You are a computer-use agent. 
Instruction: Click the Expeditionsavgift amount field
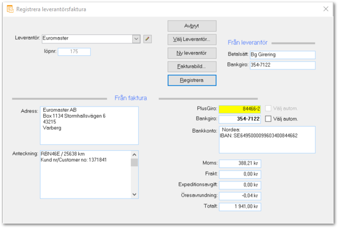pos(240,185)
